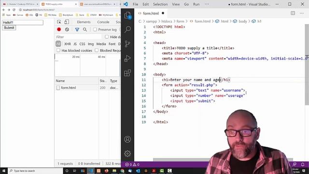Switch to Firefox in the taskbar
This screenshot has width=309, height=174.
click(106, 171)
